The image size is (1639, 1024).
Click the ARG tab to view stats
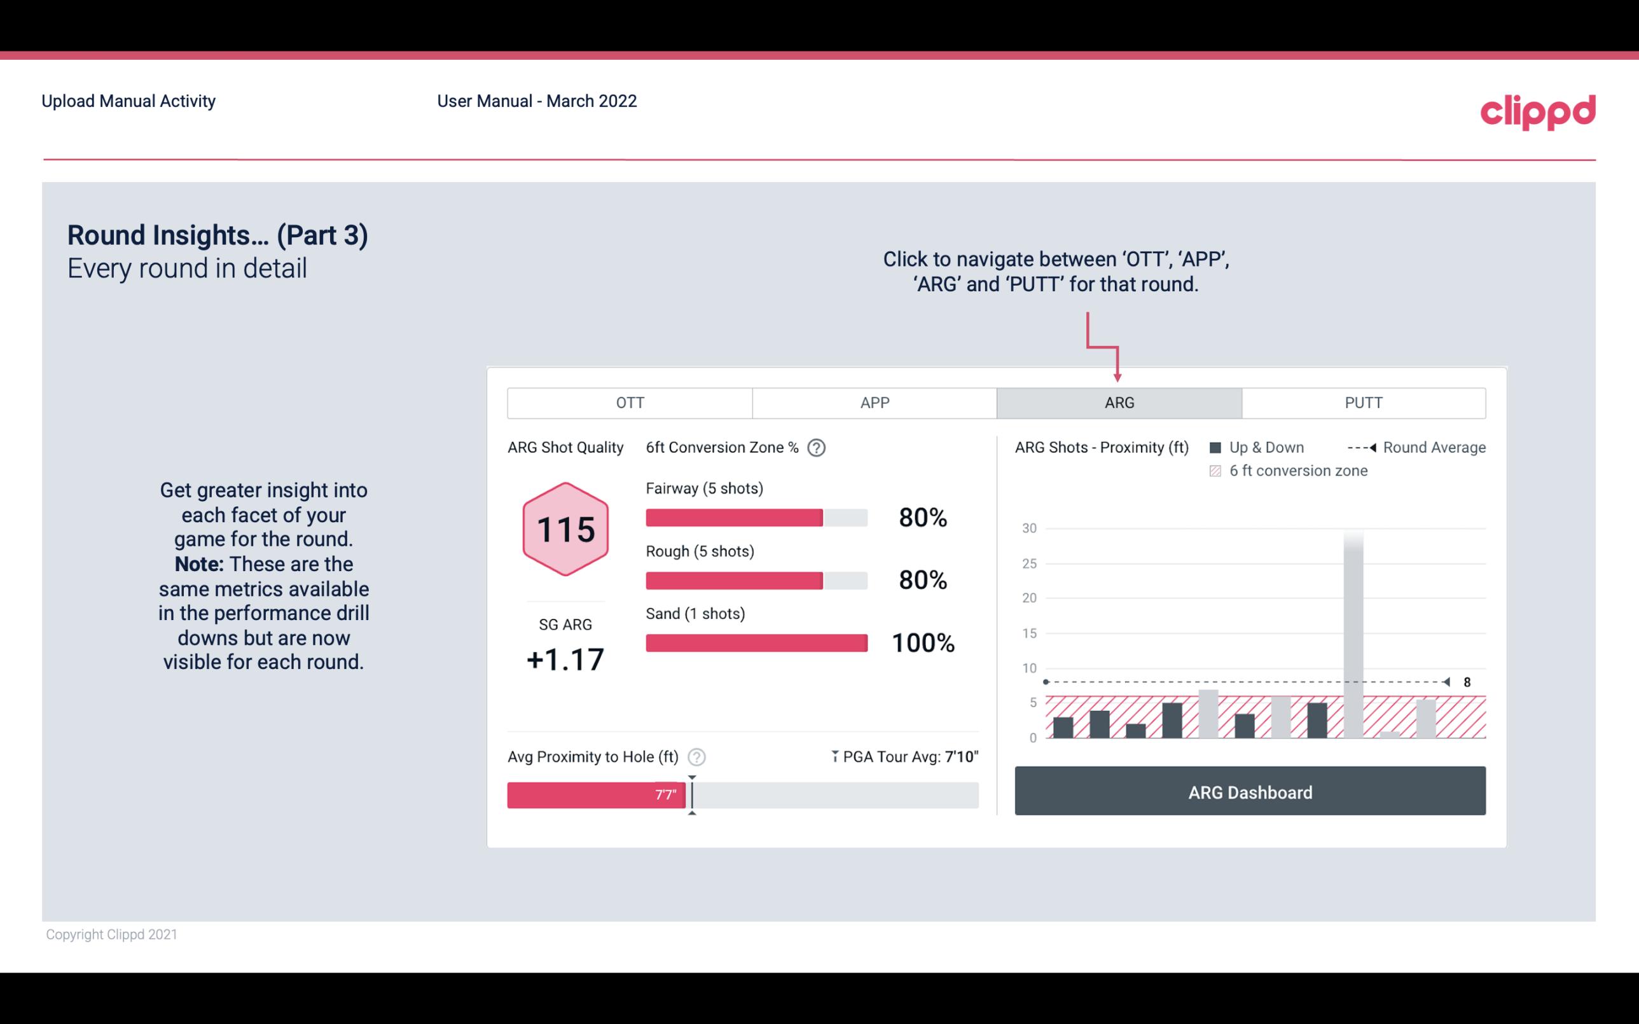[x=1117, y=403]
